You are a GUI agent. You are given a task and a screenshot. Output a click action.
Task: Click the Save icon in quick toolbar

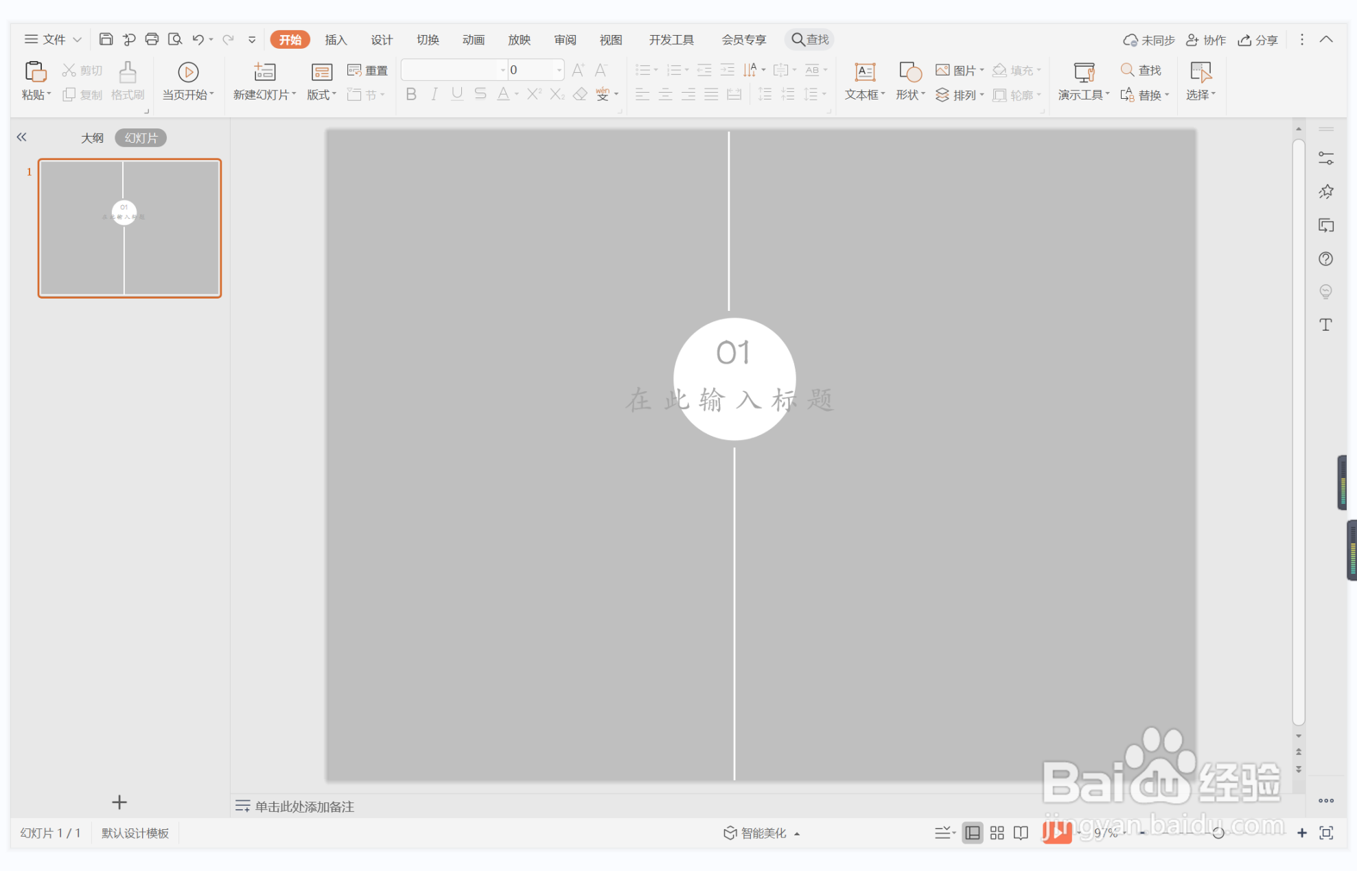pos(106,39)
